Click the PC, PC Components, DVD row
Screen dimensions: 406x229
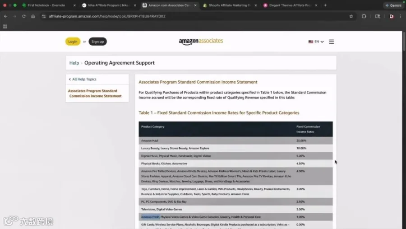click(235, 202)
